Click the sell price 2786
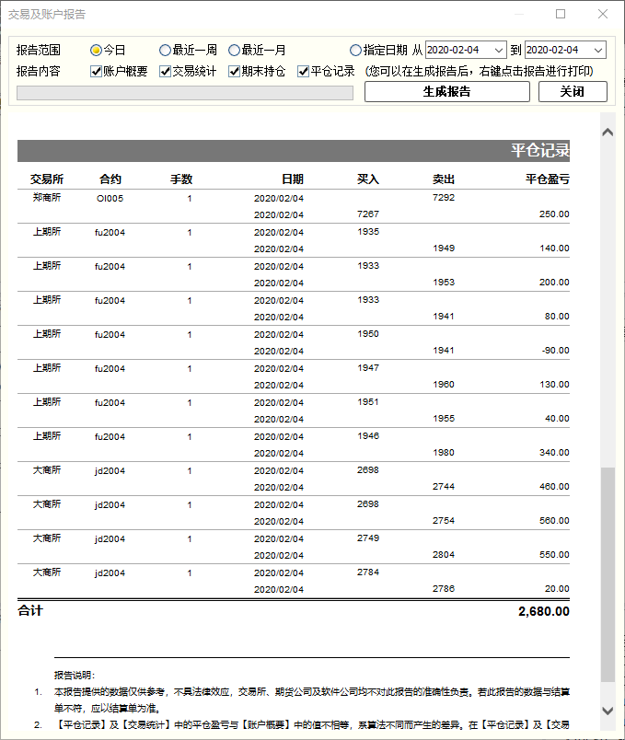 (x=444, y=589)
